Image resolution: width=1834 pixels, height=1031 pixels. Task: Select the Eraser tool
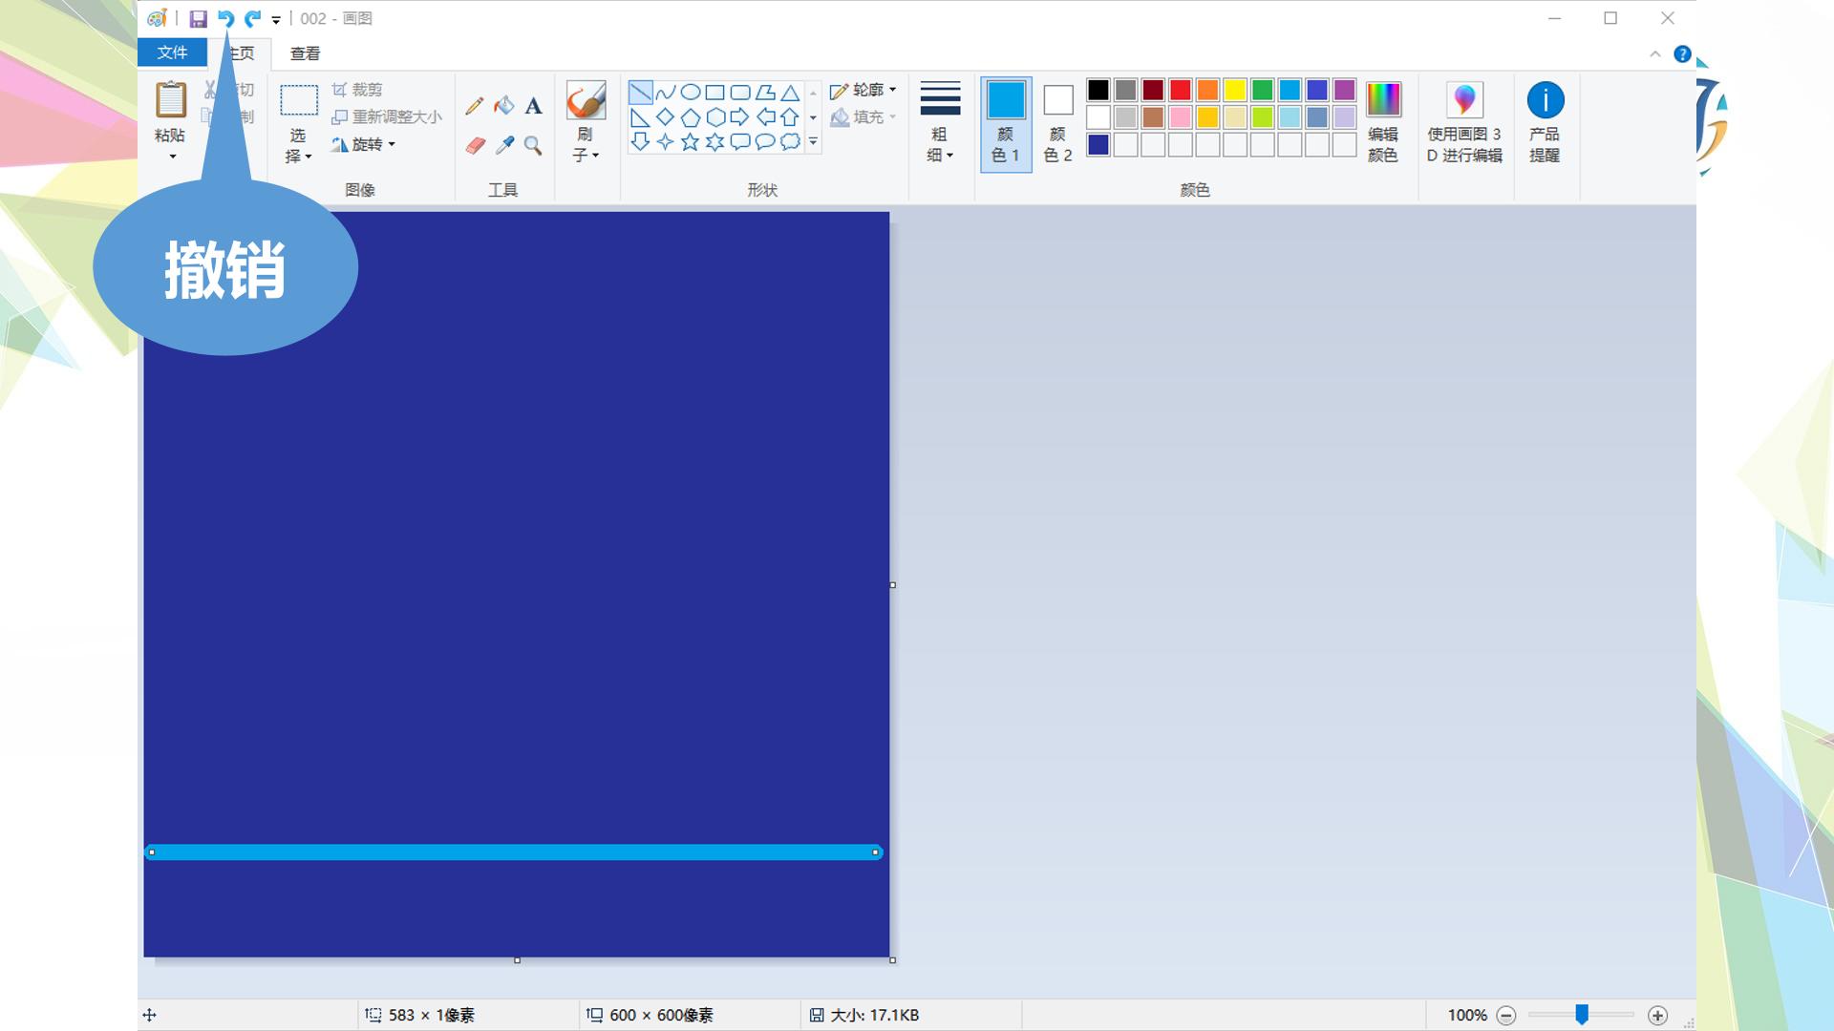coord(475,145)
